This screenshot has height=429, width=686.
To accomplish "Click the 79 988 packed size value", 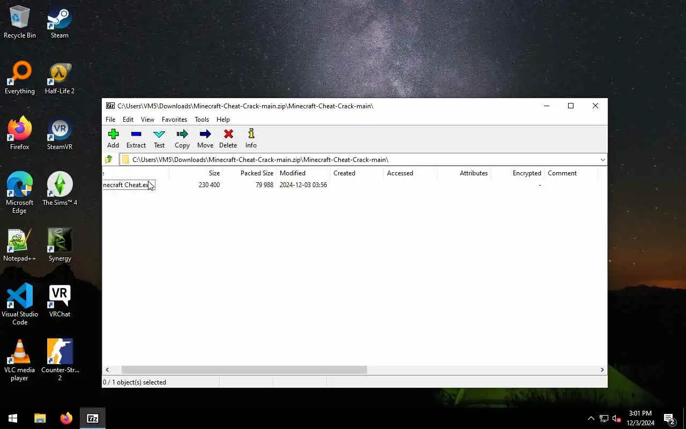I will coord(264,185).
